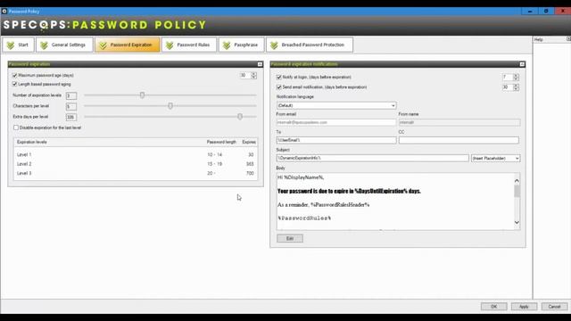Image resolution: width=571 pixels, height=321 pixels.
Task: Click the checkmark icon on Breached Password Protection tab
Action: pos(274,45)
